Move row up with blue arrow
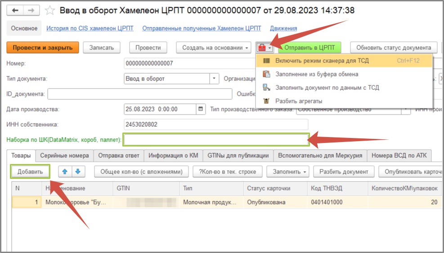This screenshot has width=444, height=253. pos(65,172)
